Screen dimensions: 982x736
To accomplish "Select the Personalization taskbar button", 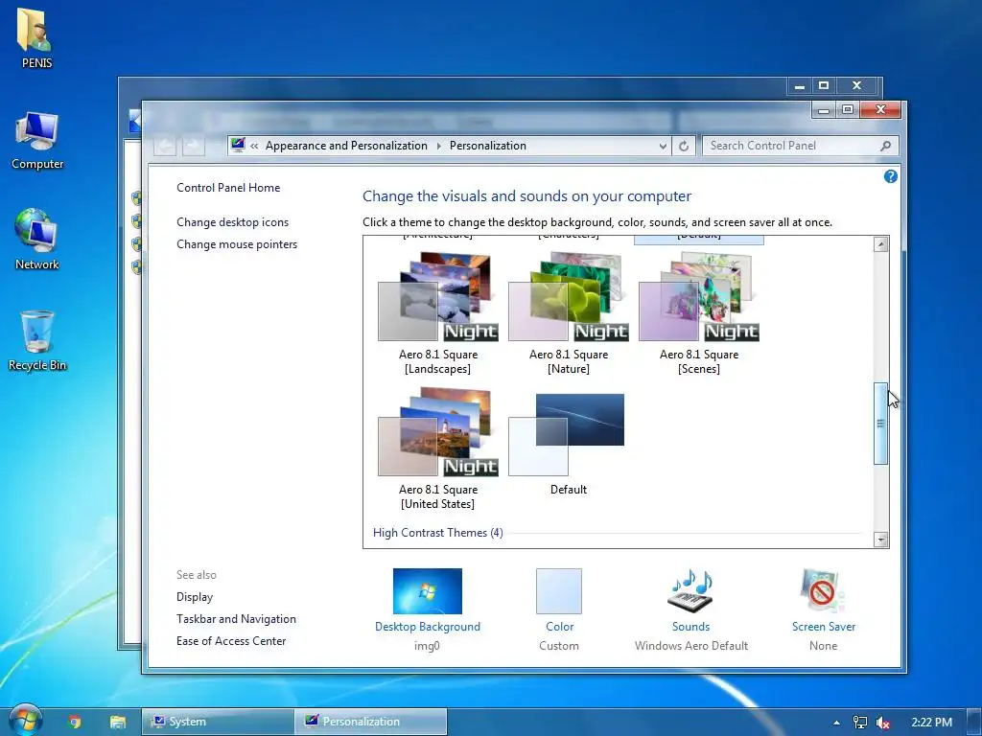I will 371,722.
